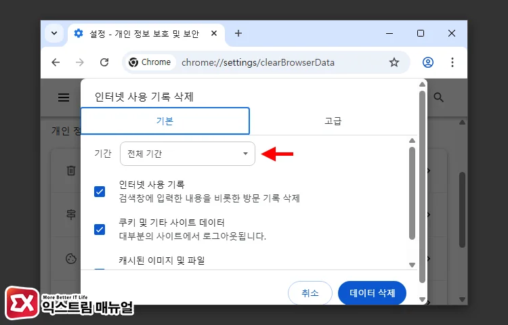Click the 인터넷 사용 기록 삭제 title
The image size is (508, 325).
pos(144,97)
